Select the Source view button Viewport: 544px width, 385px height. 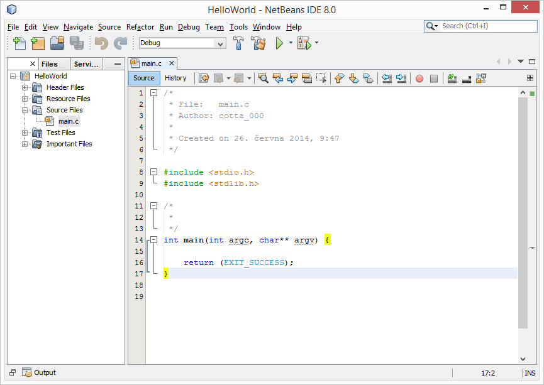(143, 78)
